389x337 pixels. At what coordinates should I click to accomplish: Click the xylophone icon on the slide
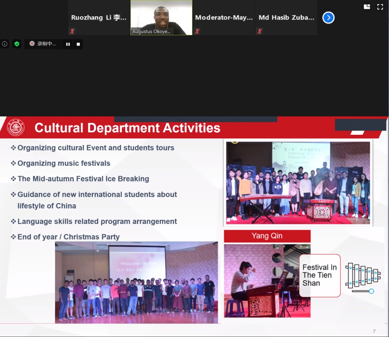[x=363, y=277]
